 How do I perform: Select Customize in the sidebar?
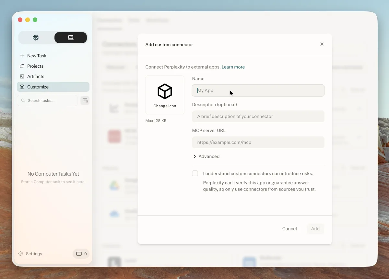pos(53,87)
